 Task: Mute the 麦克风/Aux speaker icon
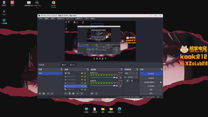[x=117, y=78]
